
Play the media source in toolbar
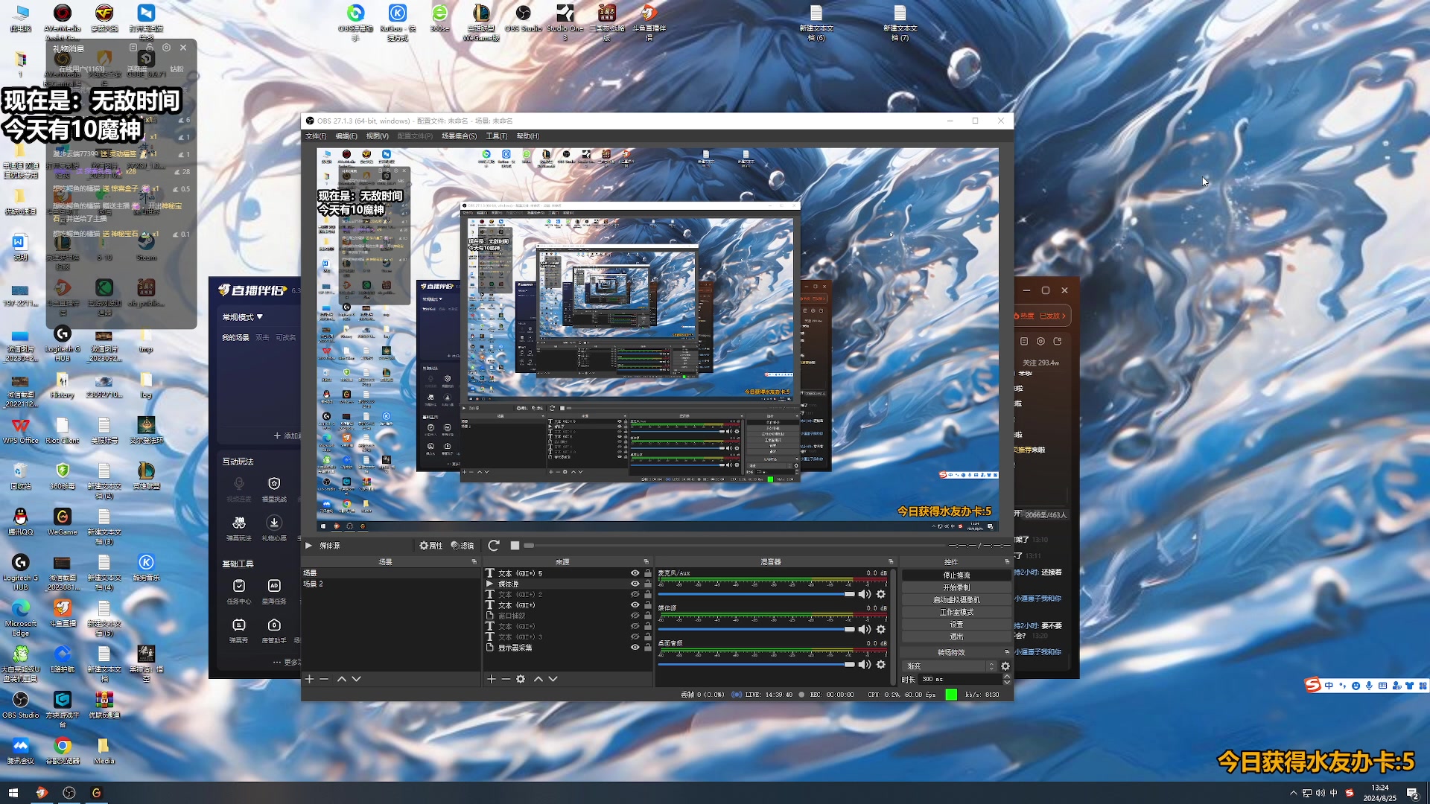308,546
